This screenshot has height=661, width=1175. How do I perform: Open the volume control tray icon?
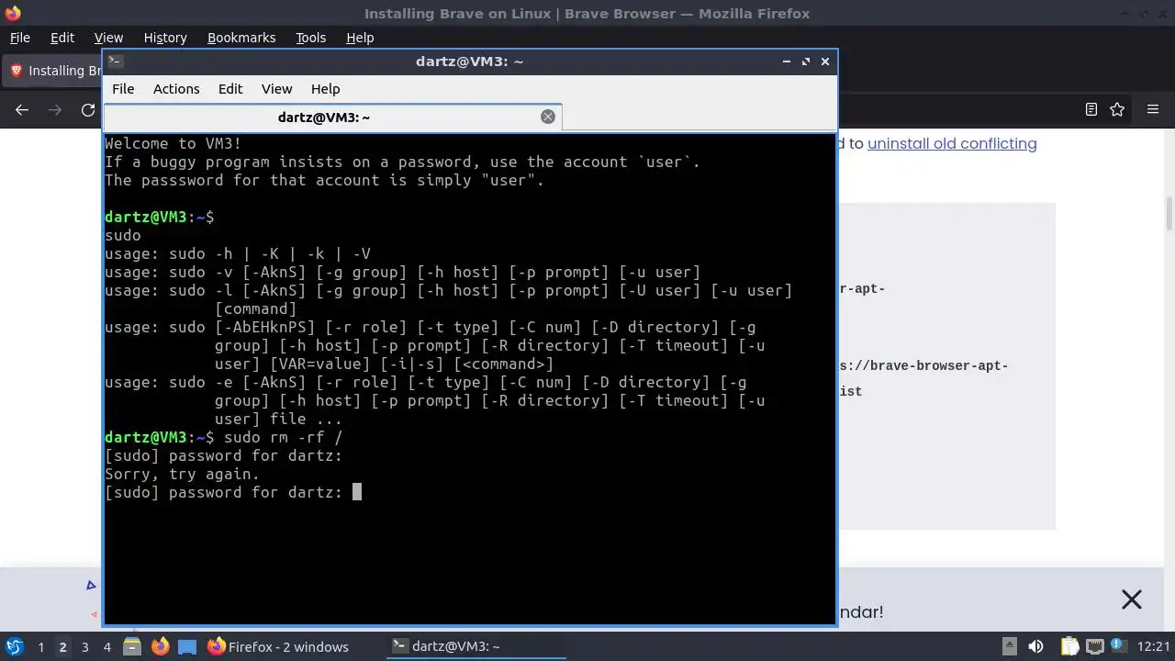1035,646
